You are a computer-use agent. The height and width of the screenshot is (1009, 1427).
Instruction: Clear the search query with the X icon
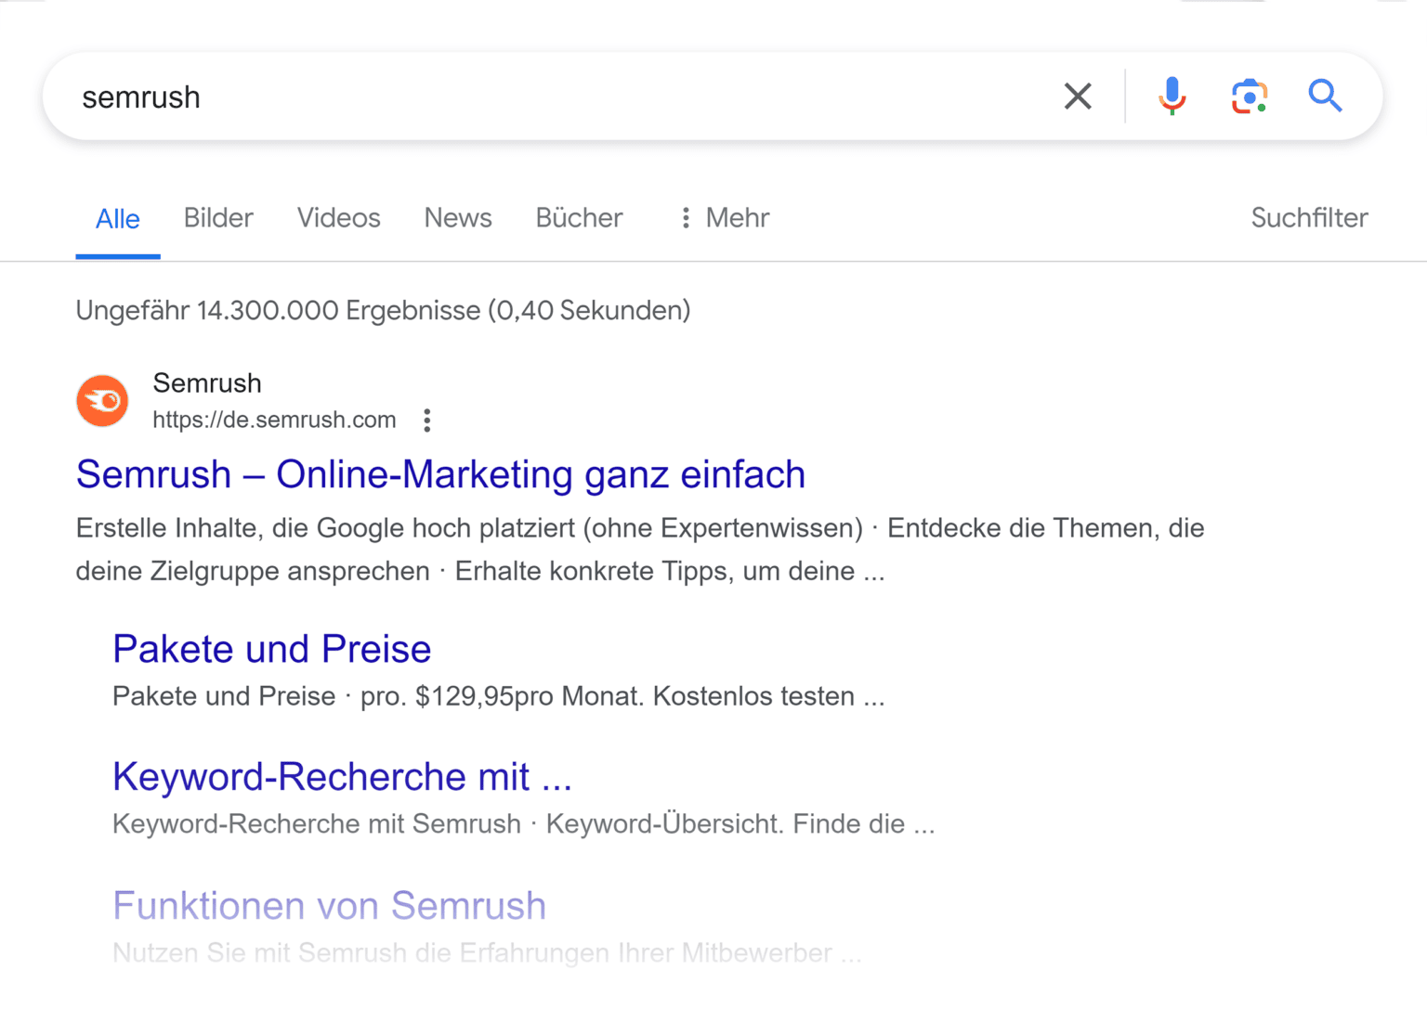pos(1078,96)
